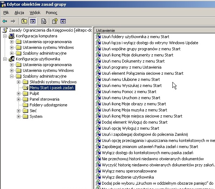
Task: Toggle the Show/Hide console tree icon
Action: point(33,21)
